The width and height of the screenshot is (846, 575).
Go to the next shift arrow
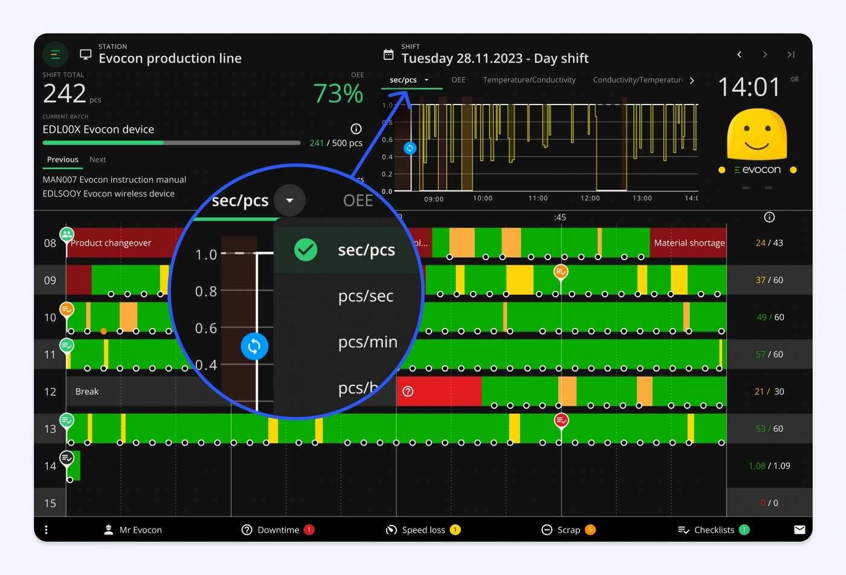[x=765, y=54]
